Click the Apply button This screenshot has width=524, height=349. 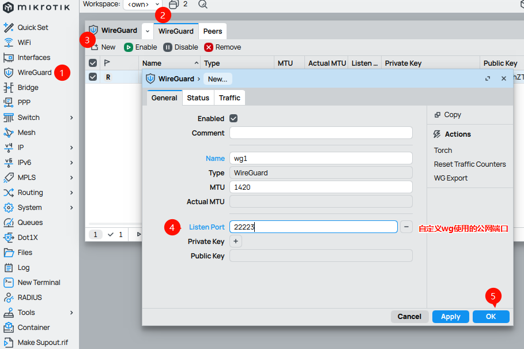click(x=450, y=316)
